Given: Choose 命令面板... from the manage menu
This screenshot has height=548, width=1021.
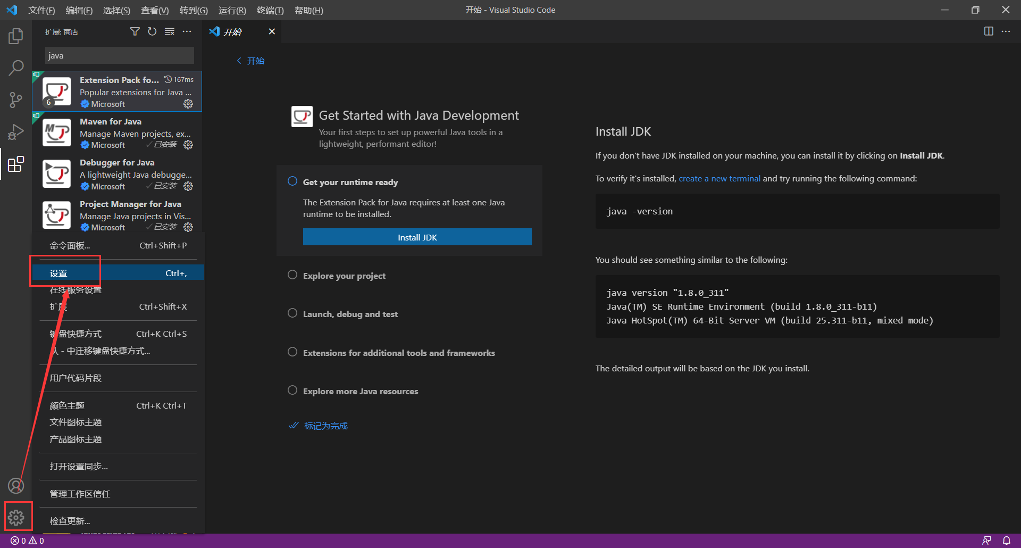Looking at the screenshot, I should (118, 245).
